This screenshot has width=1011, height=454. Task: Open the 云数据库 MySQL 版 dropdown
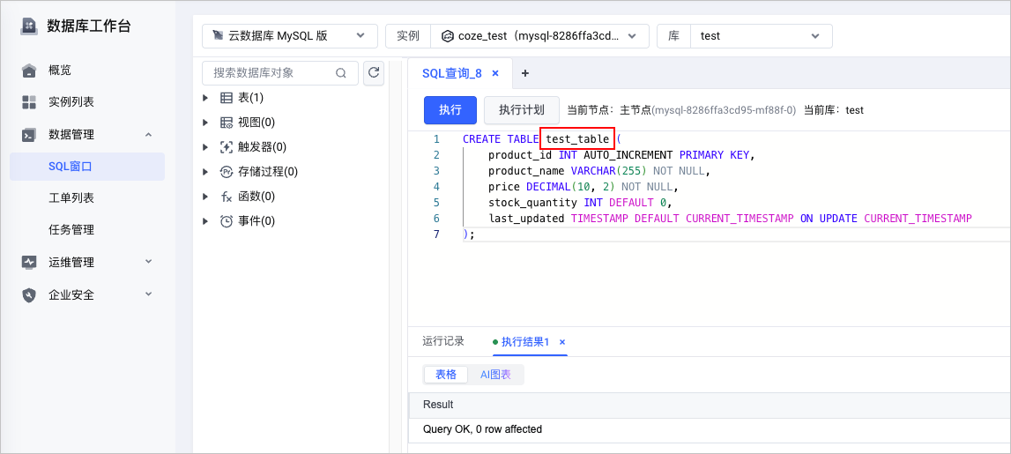tap(289, 36)
